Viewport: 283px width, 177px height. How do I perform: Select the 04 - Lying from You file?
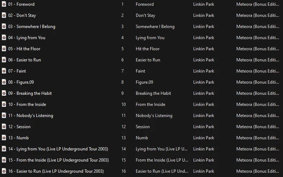(27, 38)
